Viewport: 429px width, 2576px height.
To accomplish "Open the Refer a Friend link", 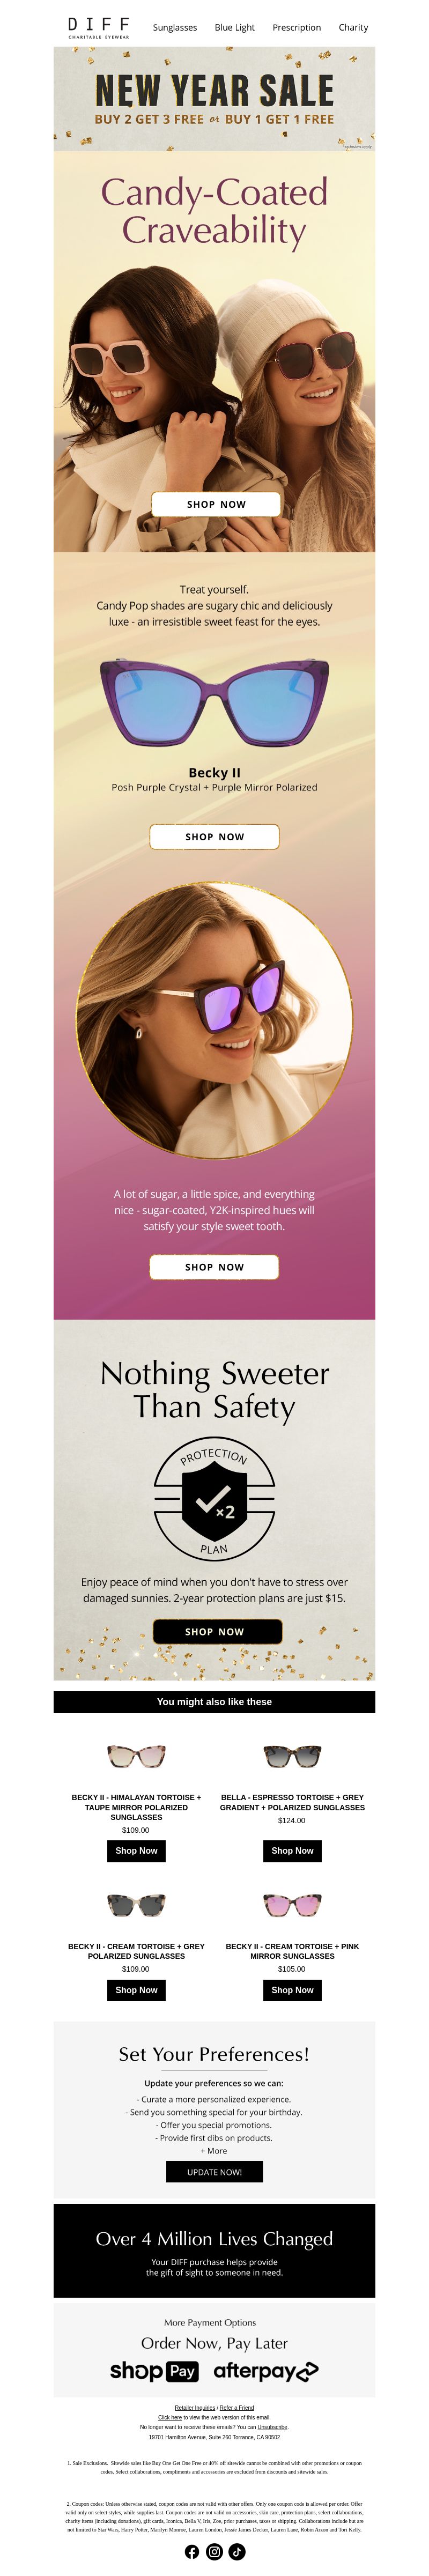I will pos(237,2407).
